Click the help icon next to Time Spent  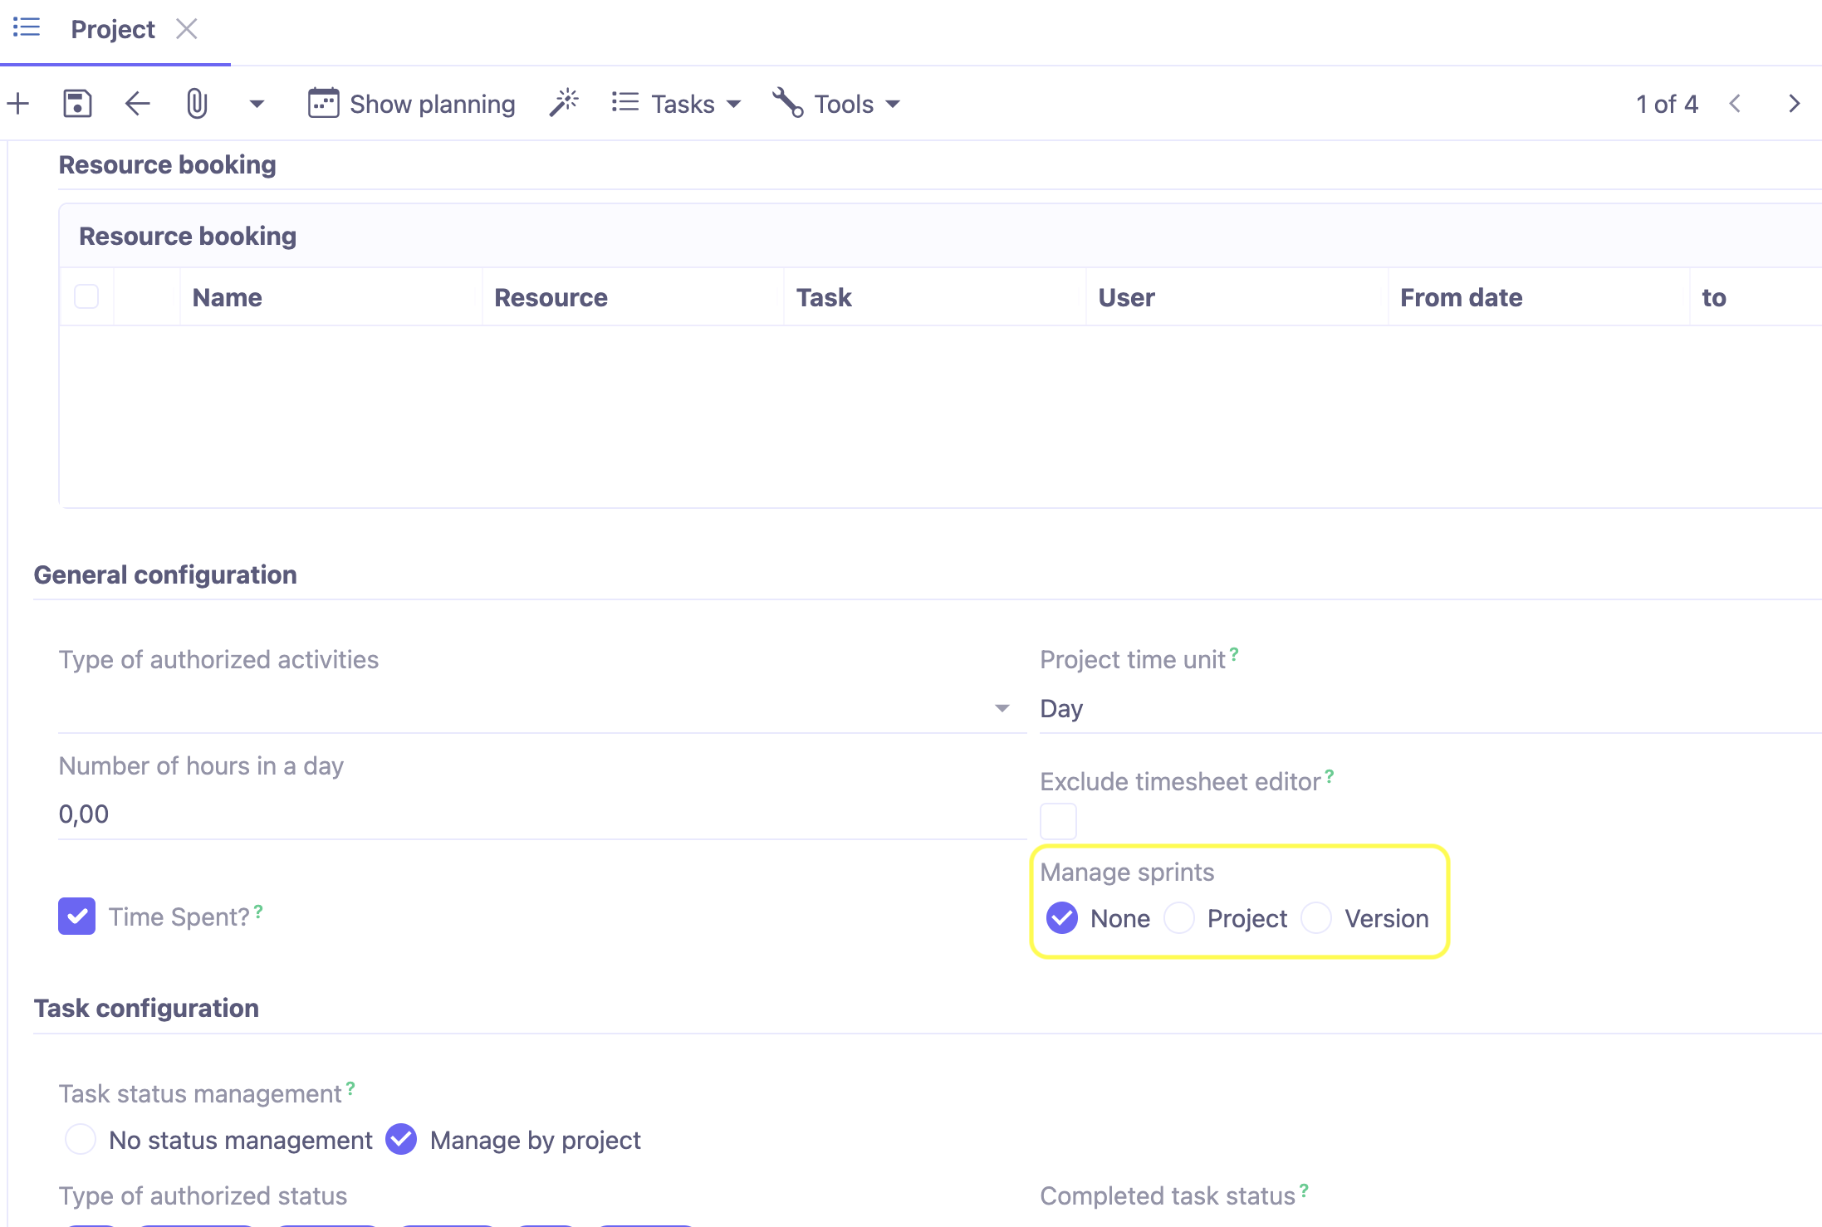[258, 908]
